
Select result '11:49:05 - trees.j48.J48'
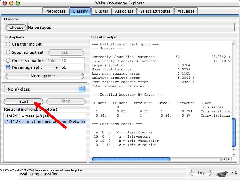(45, 116)
